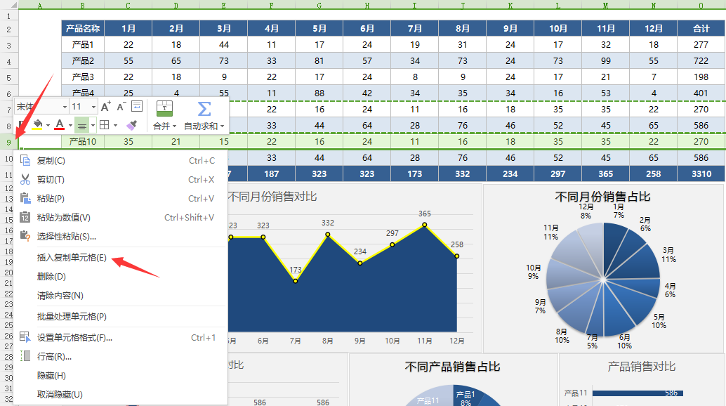Expand the fill color dropdown arrow

[x=48, y=126]
